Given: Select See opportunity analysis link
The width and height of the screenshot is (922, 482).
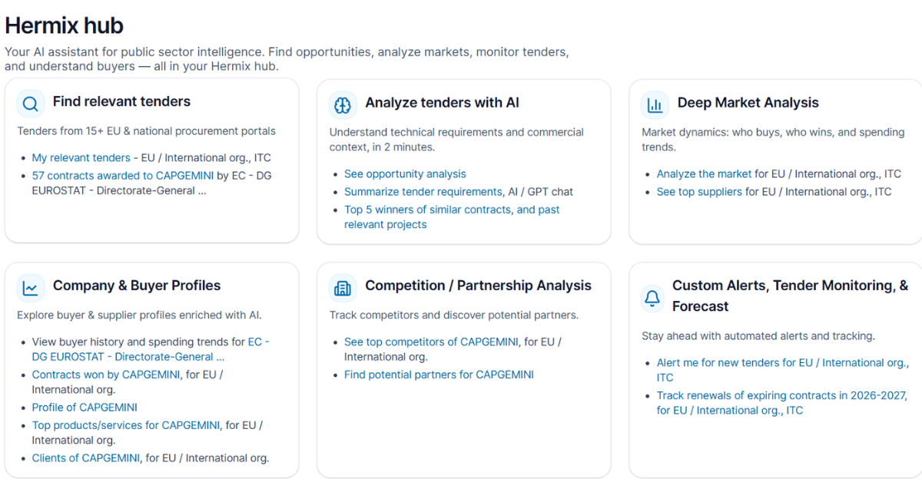Looking at the screenshot, I should pos(405,174).
